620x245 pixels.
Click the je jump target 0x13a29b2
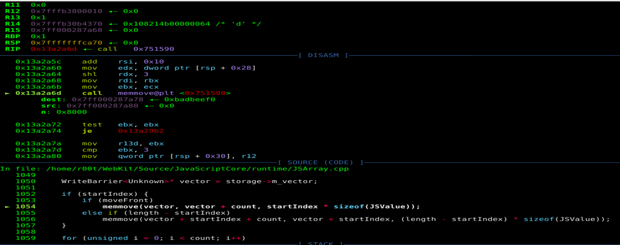(x=141, y=131)
